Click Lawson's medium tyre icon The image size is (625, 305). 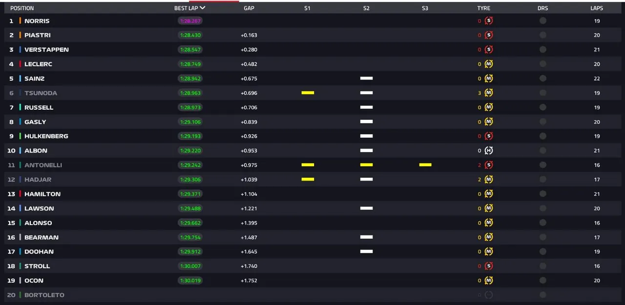point(489,209)
